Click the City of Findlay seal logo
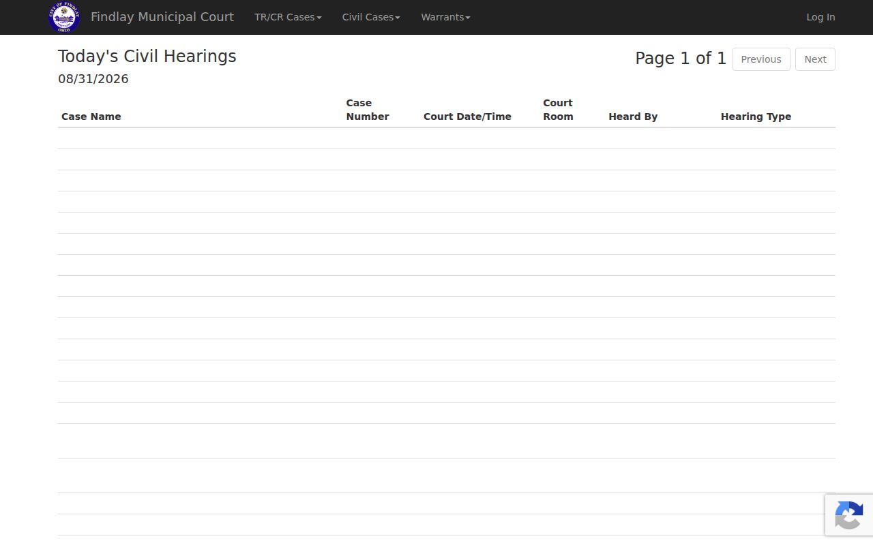 pyautogui.click(x=64, y=17)
